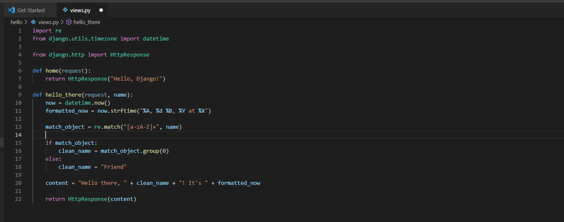The width and height of the screenshot is (564, 222).
Task: Click 'match_object' variable on line 13
Action: pos(65,127)
